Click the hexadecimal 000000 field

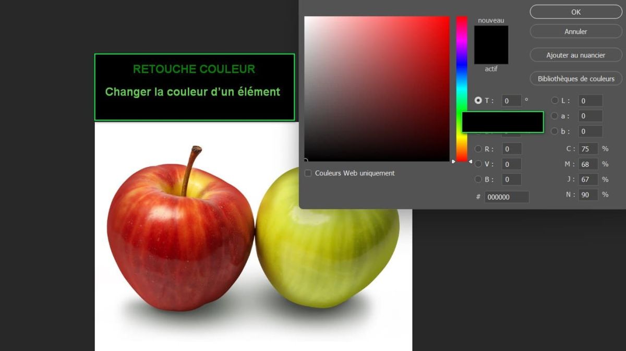click(x=507, y=197)
